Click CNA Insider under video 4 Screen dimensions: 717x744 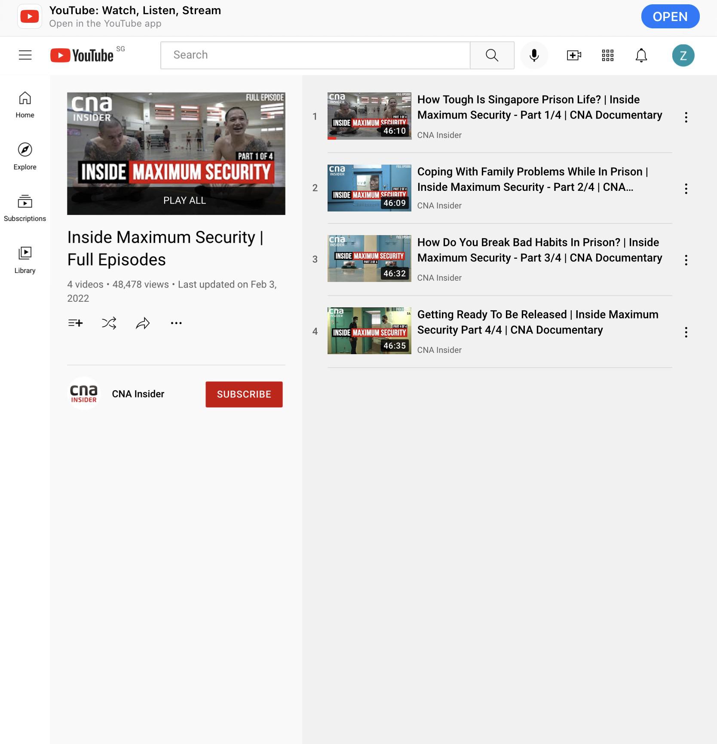coord(439,350)
